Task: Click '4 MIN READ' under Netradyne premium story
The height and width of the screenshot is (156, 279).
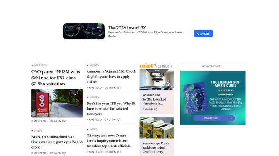Action: coord(150,110)
